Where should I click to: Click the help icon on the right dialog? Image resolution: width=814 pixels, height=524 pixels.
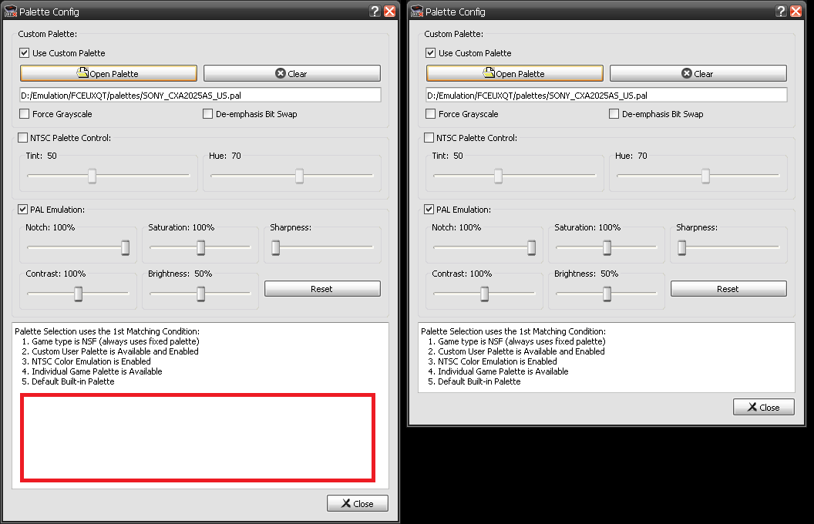780,11
